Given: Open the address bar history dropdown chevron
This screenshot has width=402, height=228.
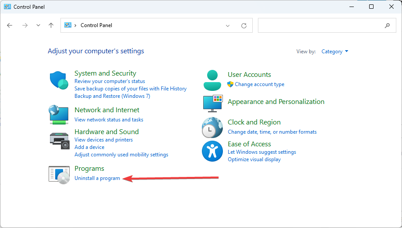Looking at the screenshot, I should click(227, 26).
